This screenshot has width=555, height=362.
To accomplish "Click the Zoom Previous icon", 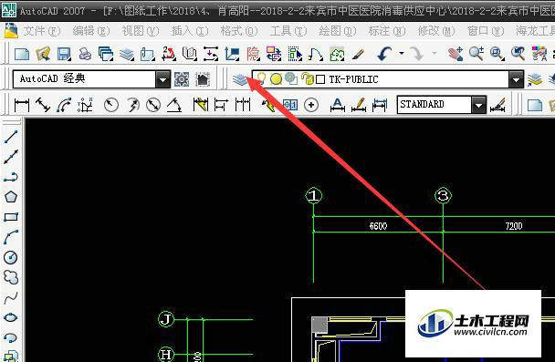I will click(518, 54).
